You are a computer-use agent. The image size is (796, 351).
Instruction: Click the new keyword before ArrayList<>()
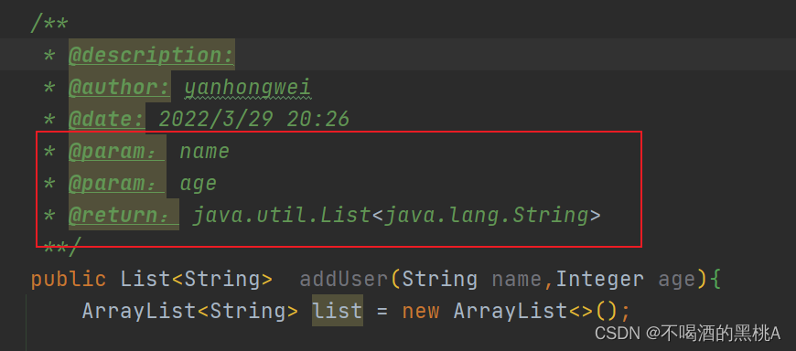(x=421, y=311)
